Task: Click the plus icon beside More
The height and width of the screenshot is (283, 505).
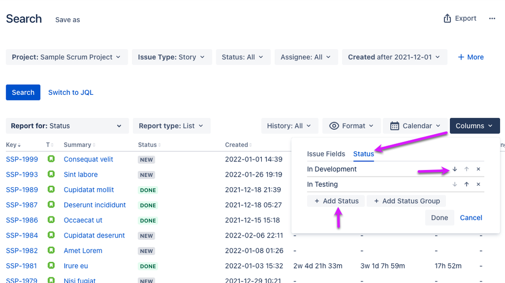Action: click(461, 57)
